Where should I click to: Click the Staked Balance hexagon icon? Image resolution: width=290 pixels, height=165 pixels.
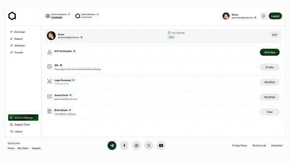point(78,16)
